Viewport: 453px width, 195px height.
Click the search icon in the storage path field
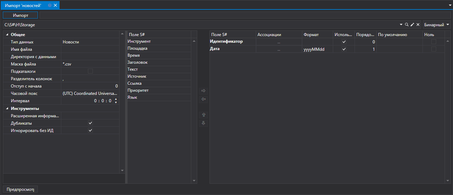[406, 25]
